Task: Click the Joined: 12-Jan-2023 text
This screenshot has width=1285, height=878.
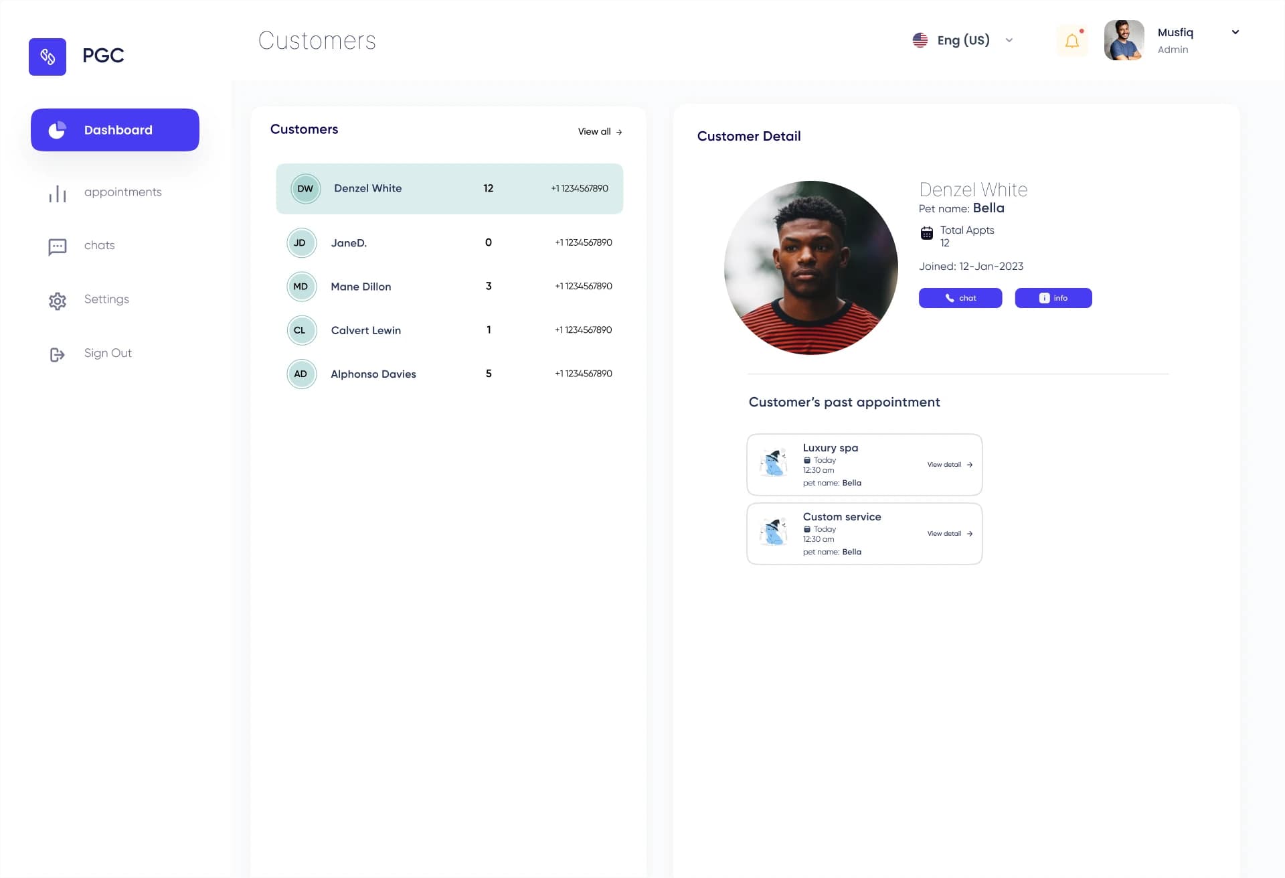Action: tap(971, 267)
